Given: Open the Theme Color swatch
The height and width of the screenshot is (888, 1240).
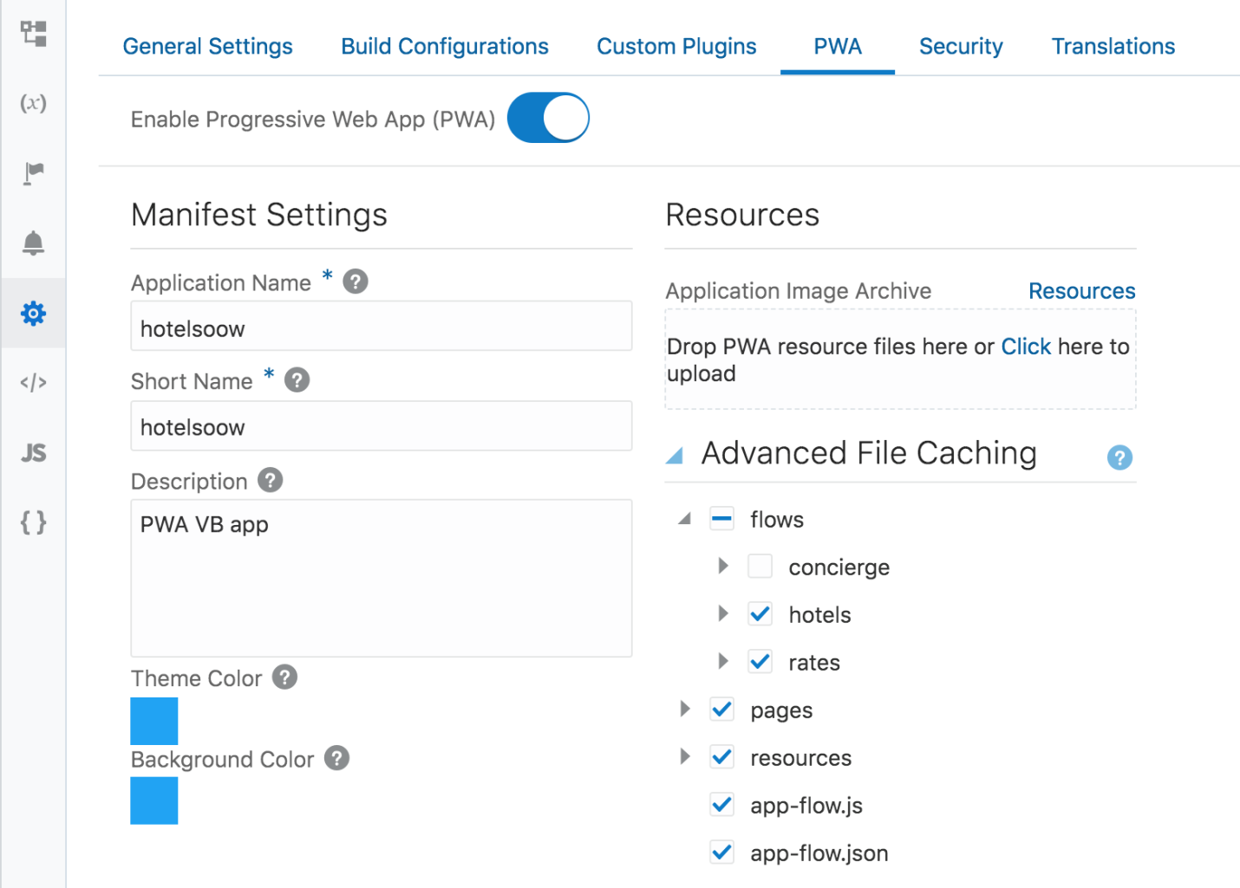Looking at the screenshot, I should pos(153,721).
